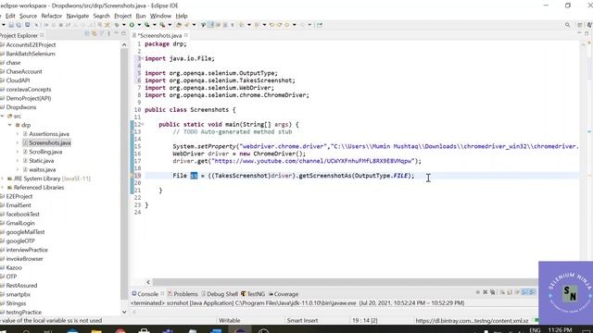Screen dimensions: 593x333
Task: Collapse the drp package node
Action: click(10, 125)
